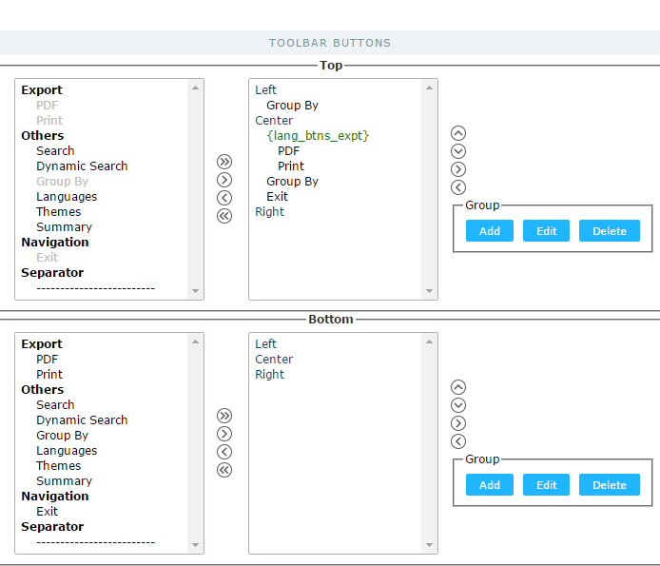
Task: Select the separator line in Top available list
Action: [95, 288]
